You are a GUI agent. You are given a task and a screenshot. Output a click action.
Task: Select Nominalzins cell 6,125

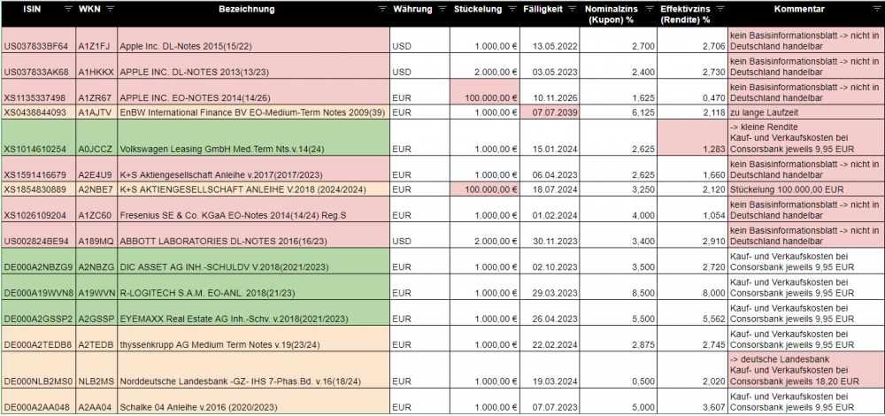pos(619,112)
